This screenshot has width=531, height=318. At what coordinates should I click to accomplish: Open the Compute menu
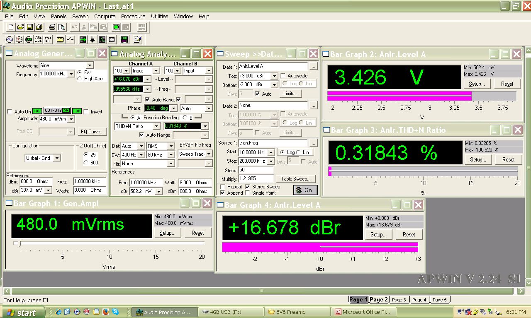click(105, 17)
